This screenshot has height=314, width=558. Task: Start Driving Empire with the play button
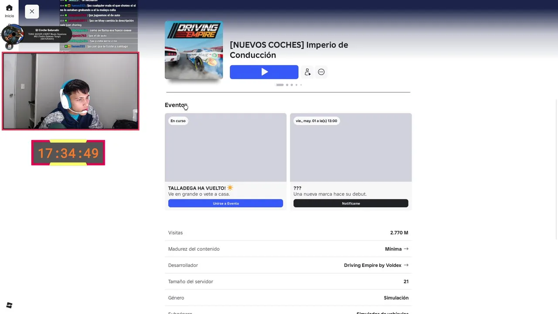tap(264, 72)
